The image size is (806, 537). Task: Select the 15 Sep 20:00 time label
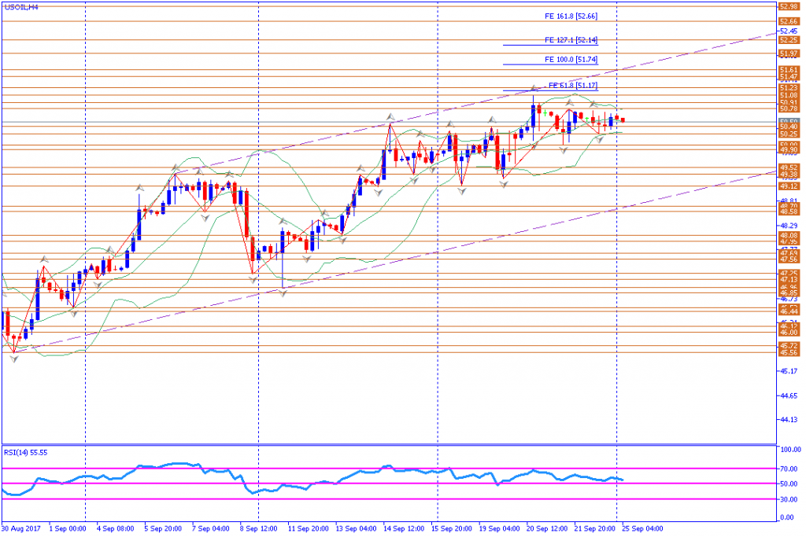click(451, 528)
